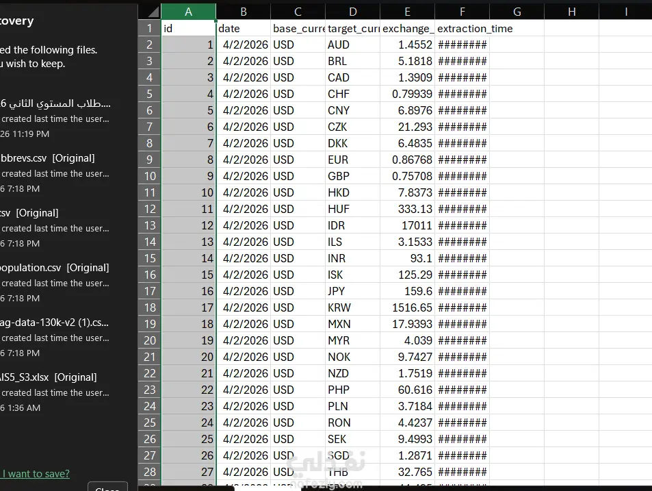This screenshot has width=652, height=491.
Task: Click the 'date' header cell
Action: pyautogui.click(x=244, y=28)
